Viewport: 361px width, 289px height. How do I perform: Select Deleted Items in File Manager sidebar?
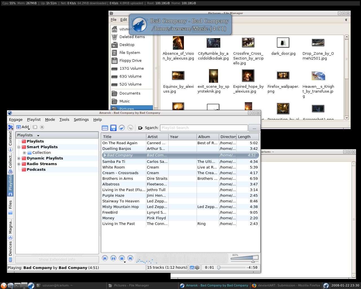point(132,37)
